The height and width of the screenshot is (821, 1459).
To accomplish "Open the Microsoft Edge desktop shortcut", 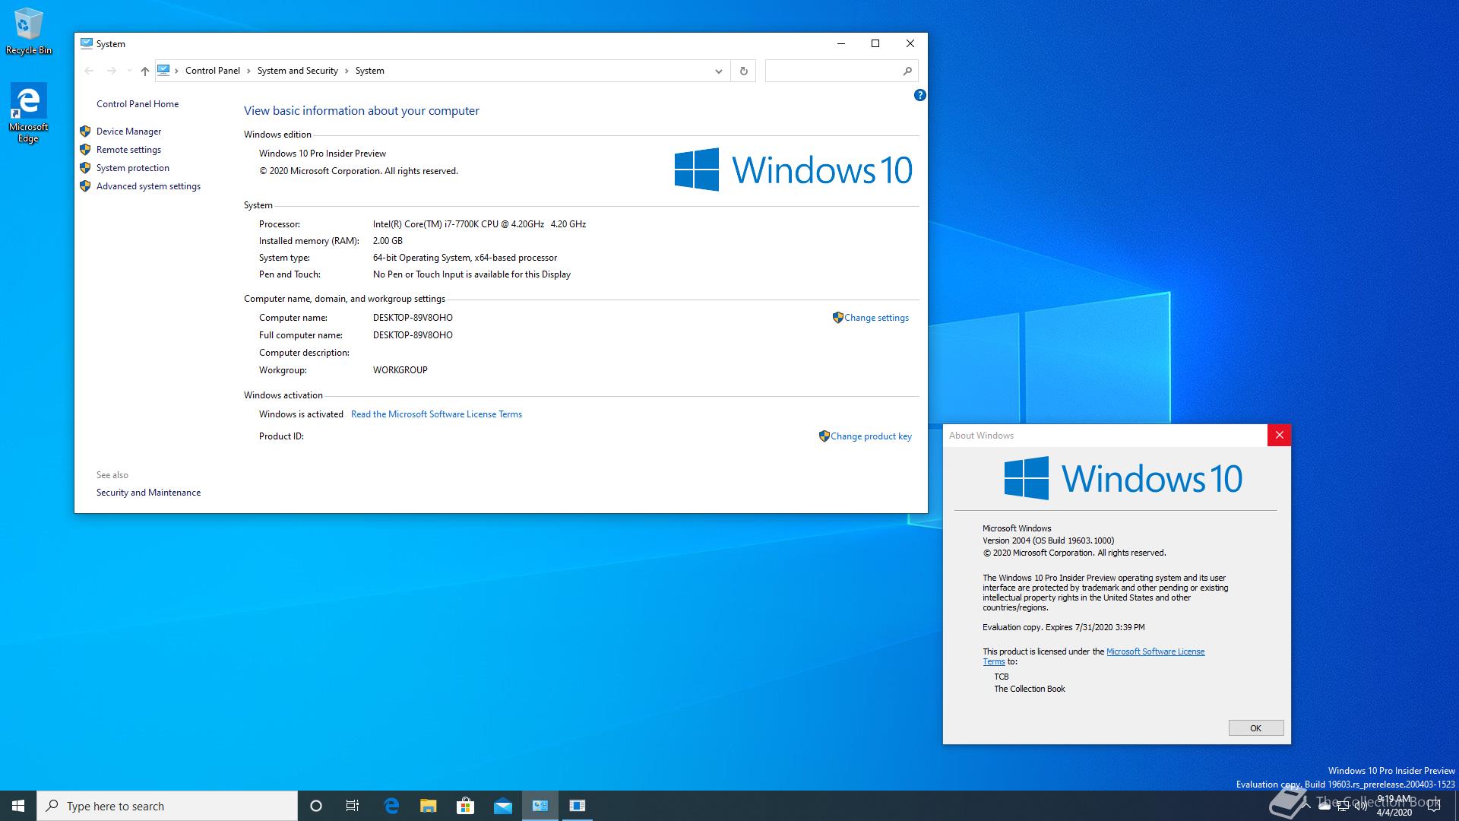I will tap(28, 113).
